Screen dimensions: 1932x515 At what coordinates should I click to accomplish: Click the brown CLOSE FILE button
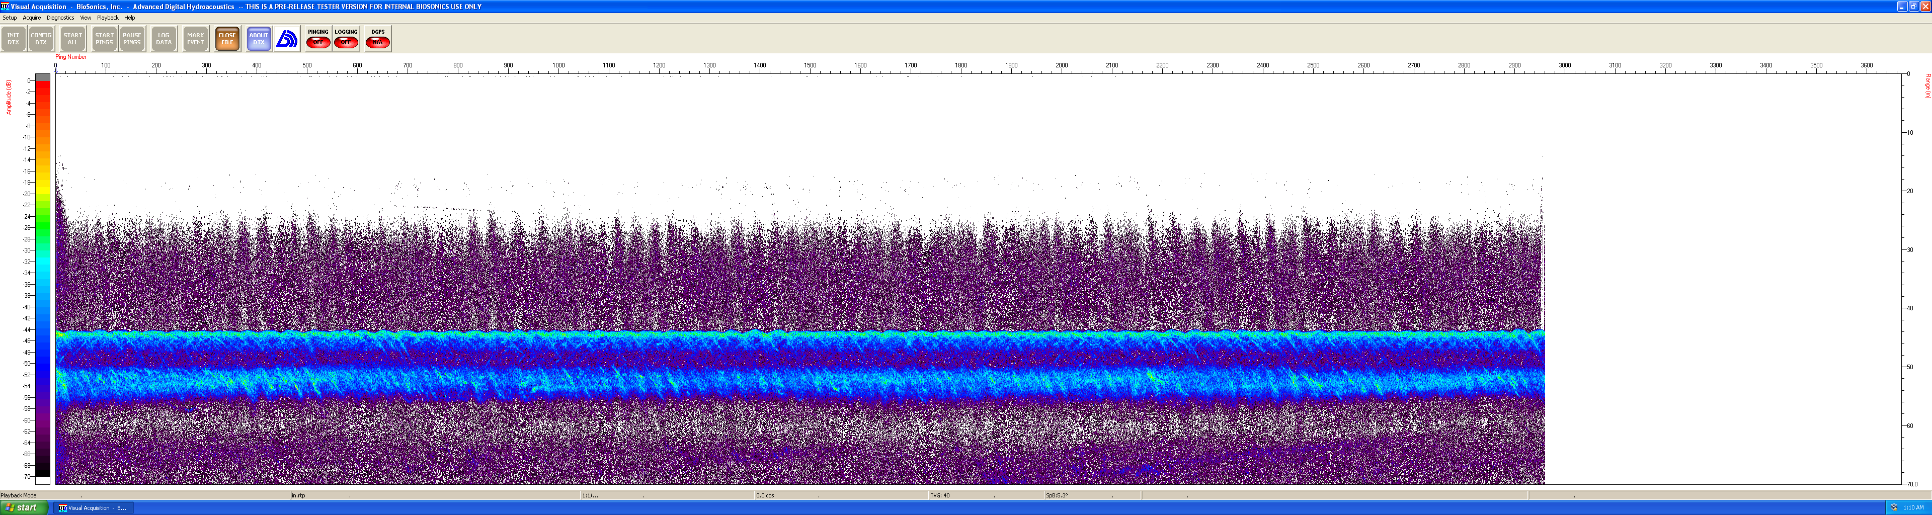227,39
